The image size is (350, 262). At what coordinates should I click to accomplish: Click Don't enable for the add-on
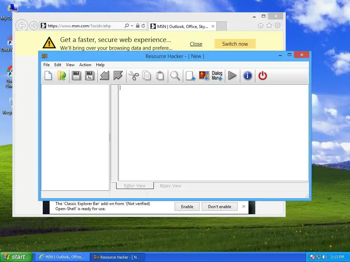coord(220,206)
